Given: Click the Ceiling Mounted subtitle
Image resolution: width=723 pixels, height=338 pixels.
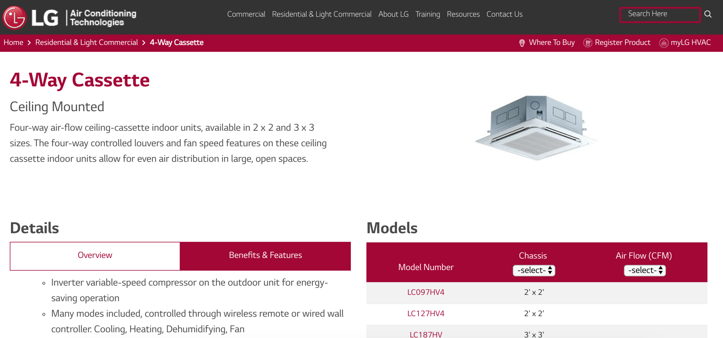Looking at the screenshot, I should point(57,107).
